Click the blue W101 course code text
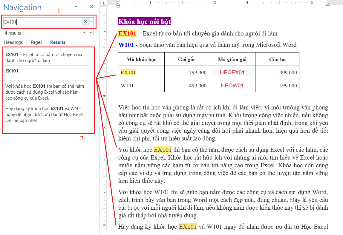This screenshot has height=235, width=343. point(126,45)
